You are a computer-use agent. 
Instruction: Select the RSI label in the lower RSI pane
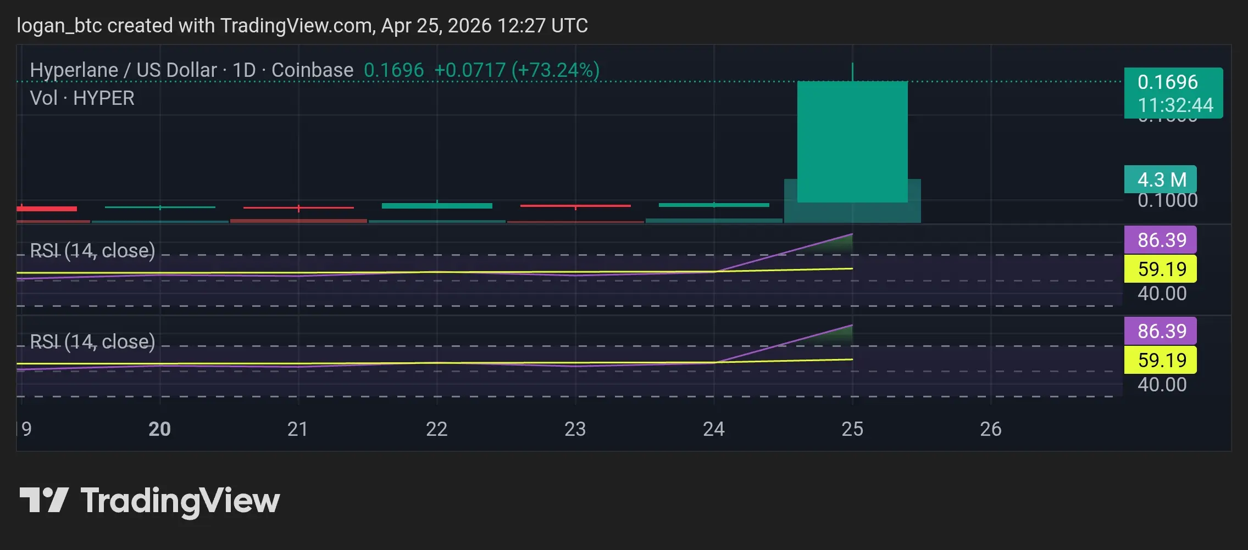(92, 342)
